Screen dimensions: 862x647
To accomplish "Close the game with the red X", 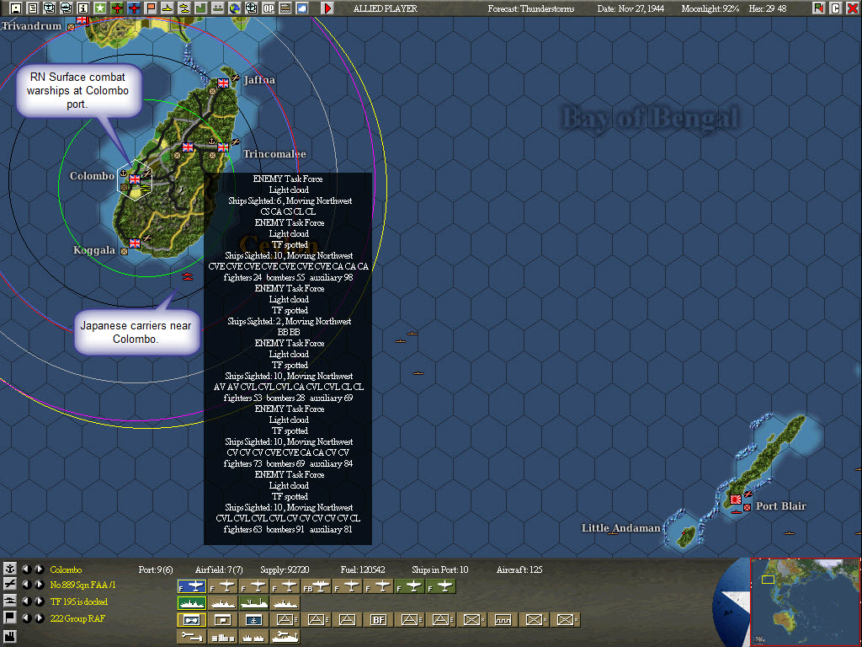I will (x=852, y=8).
